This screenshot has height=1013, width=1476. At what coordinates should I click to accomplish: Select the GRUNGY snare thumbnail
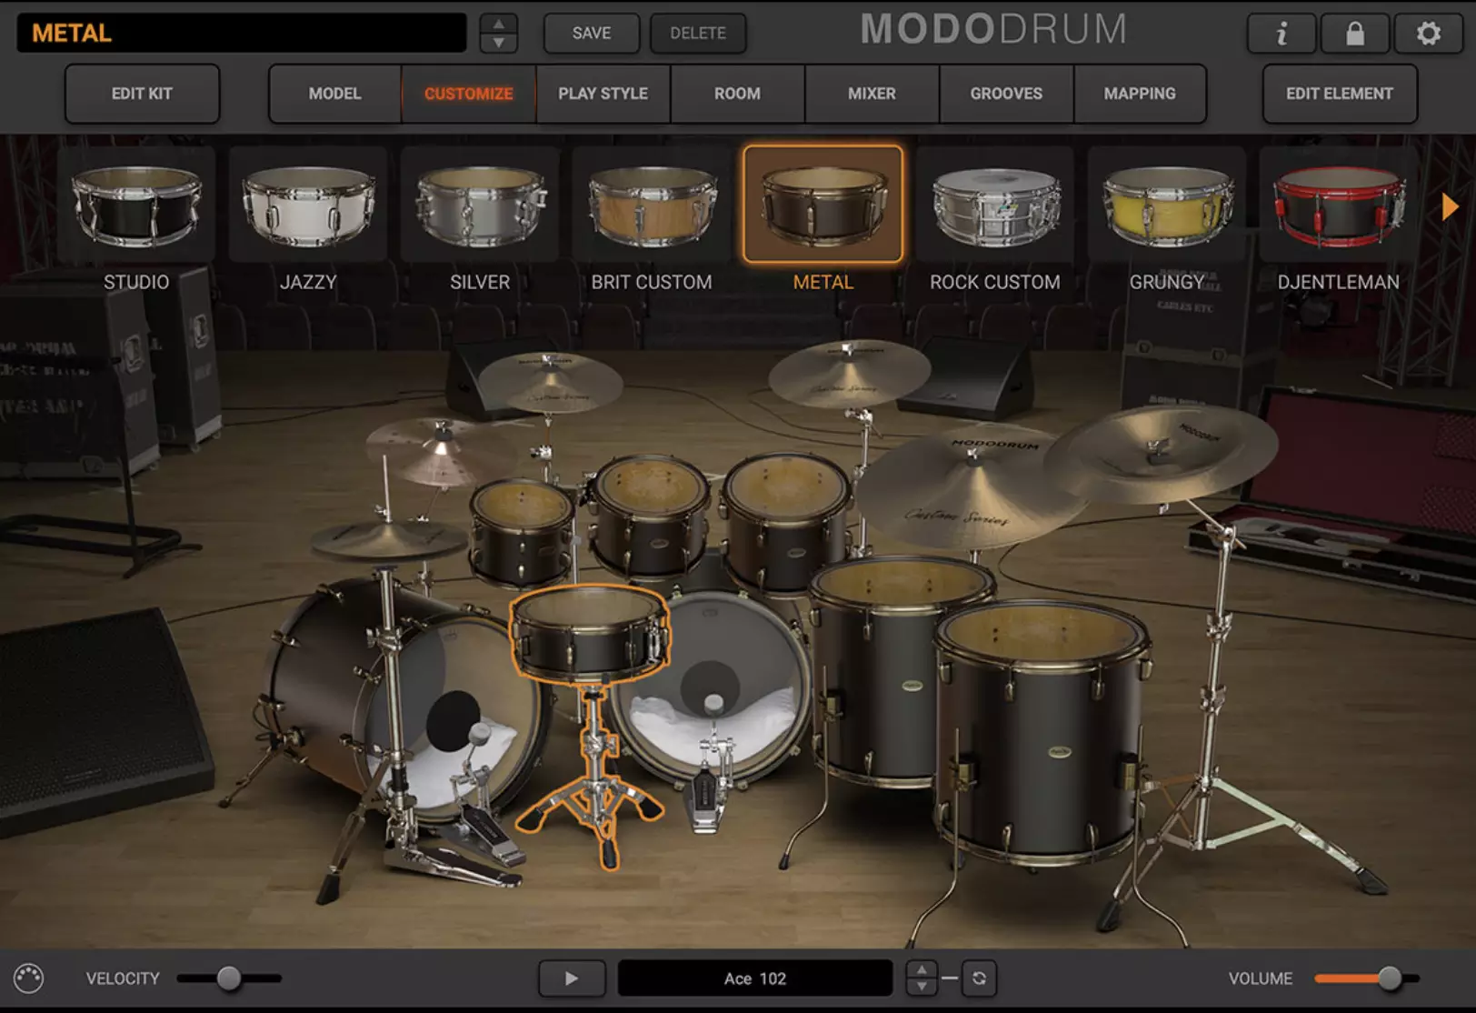(1169, 202)
